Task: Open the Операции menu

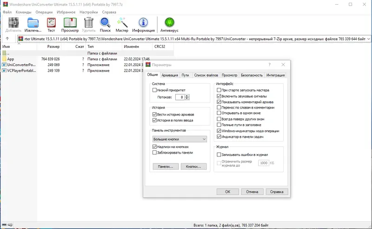Action: tap(44, 12)
